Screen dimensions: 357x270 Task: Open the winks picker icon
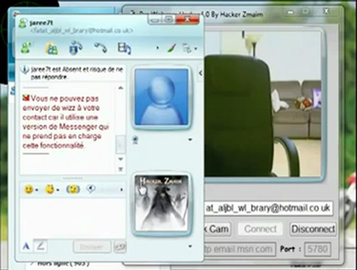pyautogui.click(x=50, y=189)
